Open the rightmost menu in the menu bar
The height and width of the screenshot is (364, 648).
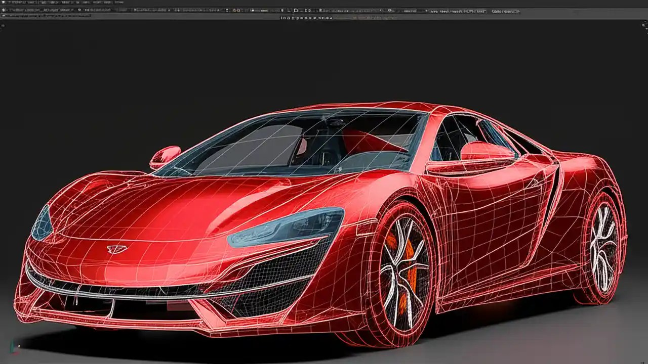click(x=119, y=3)
